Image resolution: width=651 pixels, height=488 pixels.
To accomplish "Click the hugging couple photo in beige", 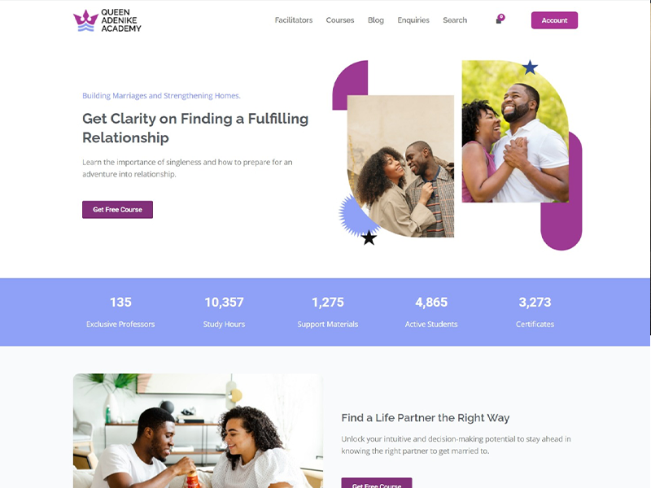I will pos(400,166).
